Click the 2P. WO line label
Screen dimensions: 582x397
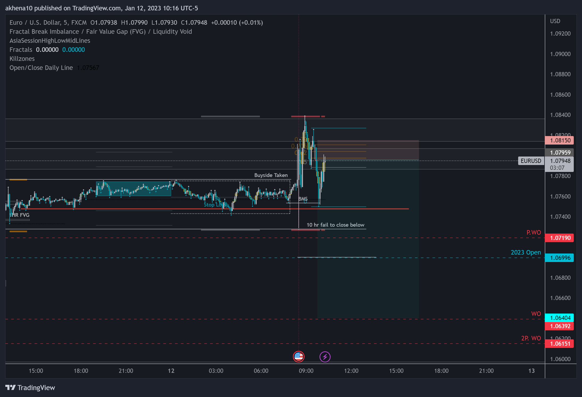pyautogui.click(x=531, y=338)
